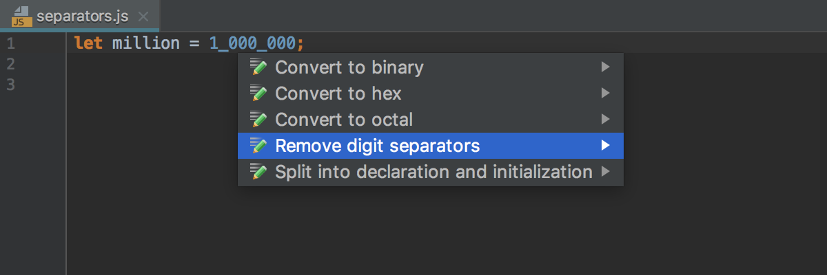Expand the Split into declaration submenu arrow
The image size is (827, 275).
605,172
